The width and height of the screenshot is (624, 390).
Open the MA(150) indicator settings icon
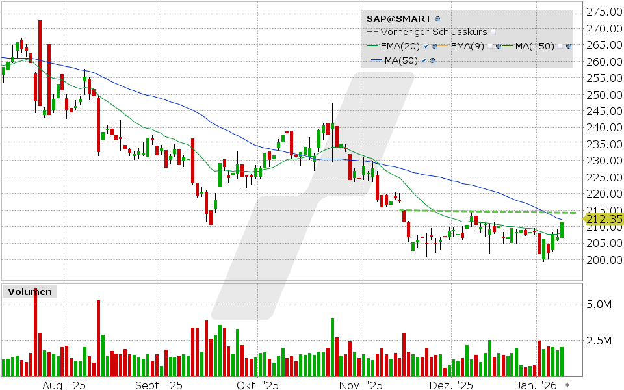pos(569,45)
